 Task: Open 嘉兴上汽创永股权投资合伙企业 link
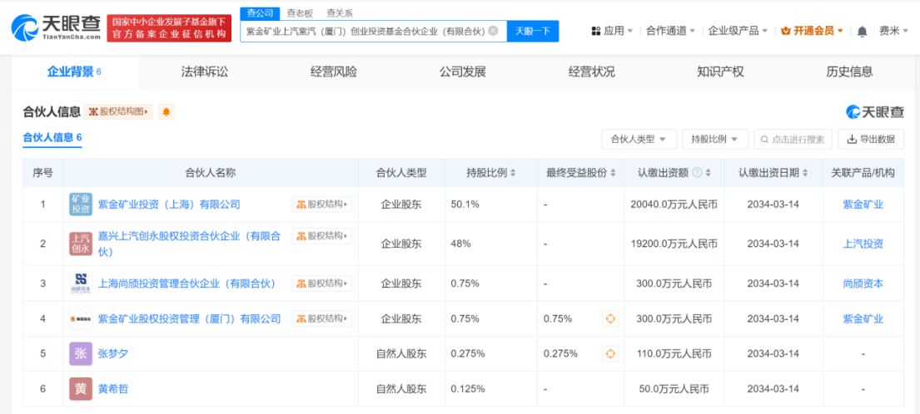(x=190, y=244)
